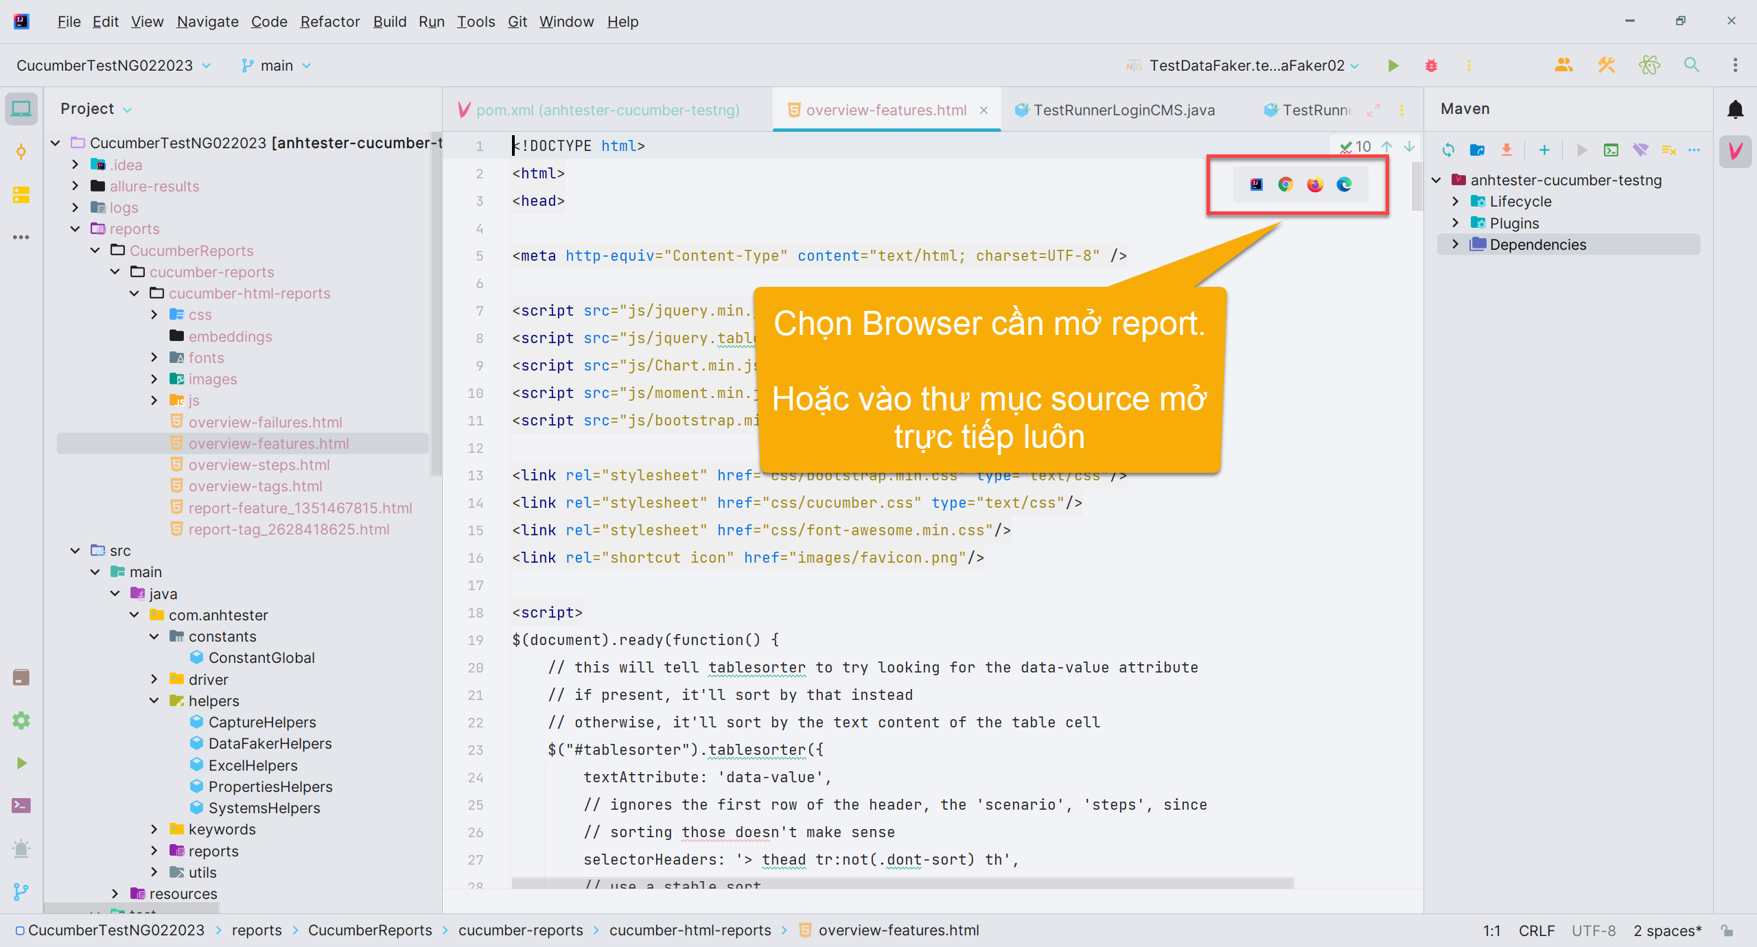This screenshot has height=947, width=1757.
Task: Expand the css folder
Action: click(154, 315)
